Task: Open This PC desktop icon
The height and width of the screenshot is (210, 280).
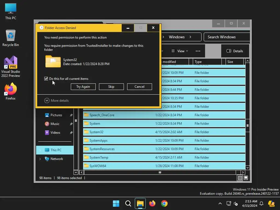Action: [11, 11]
